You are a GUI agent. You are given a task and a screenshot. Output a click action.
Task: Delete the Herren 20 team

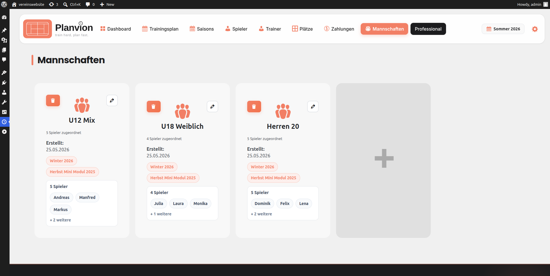[x=254, y=107]
